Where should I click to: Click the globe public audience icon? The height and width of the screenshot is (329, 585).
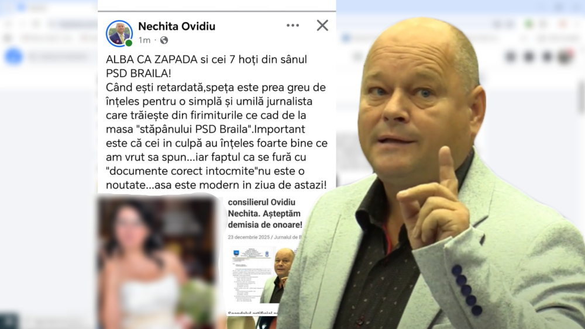tap(164, 40)
